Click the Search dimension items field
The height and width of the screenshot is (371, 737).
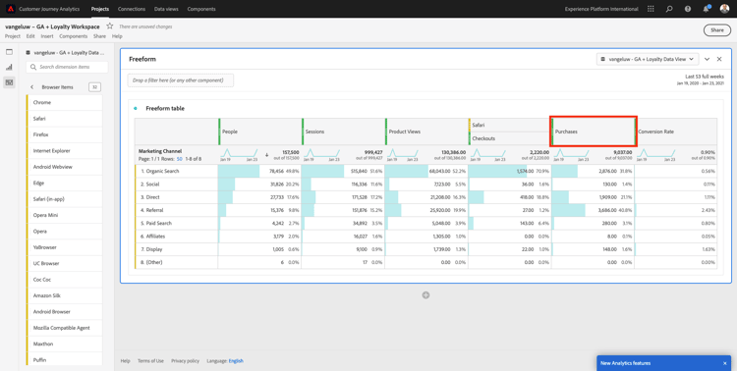[67, 67]
